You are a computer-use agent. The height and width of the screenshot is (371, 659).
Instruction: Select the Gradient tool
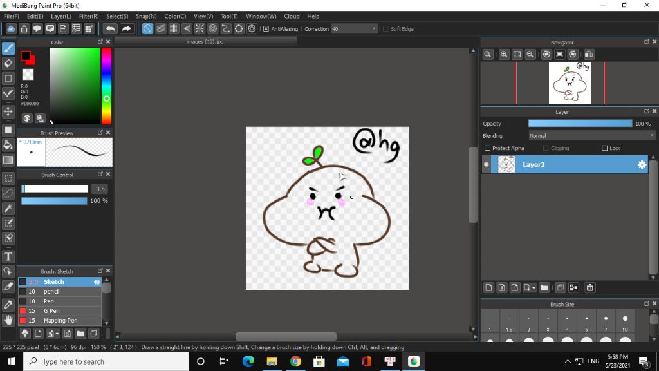[x=8, y=160]
